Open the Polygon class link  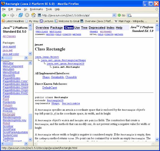(x=7, y=105)
